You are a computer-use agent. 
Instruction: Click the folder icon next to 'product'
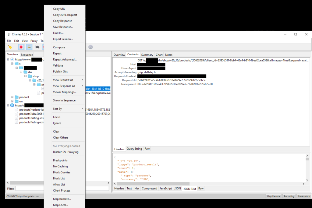(17, 97)
